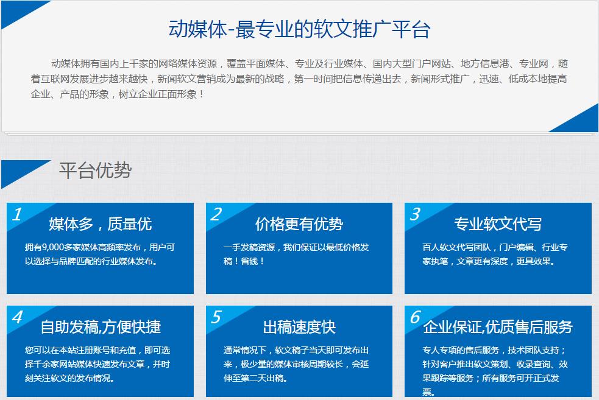599x400 pixels.
Task: Click text 刻关注软文的发布情况
Action: pyautogui.click(x=68, y=379)
